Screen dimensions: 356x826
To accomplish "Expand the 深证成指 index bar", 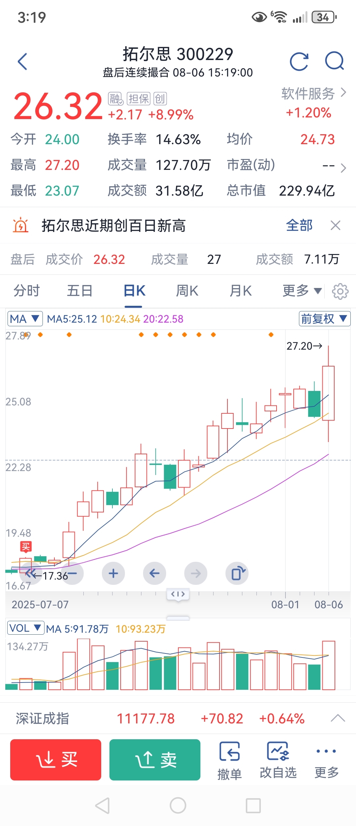I will (338, 718).
